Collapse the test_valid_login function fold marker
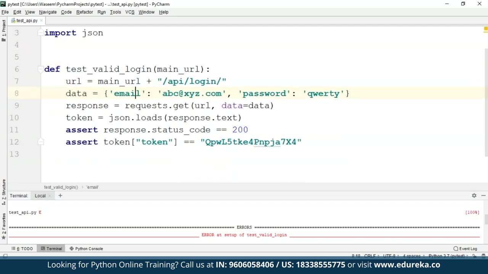The width and height of the screenshot is (488, 274). [x=40, y=69]
